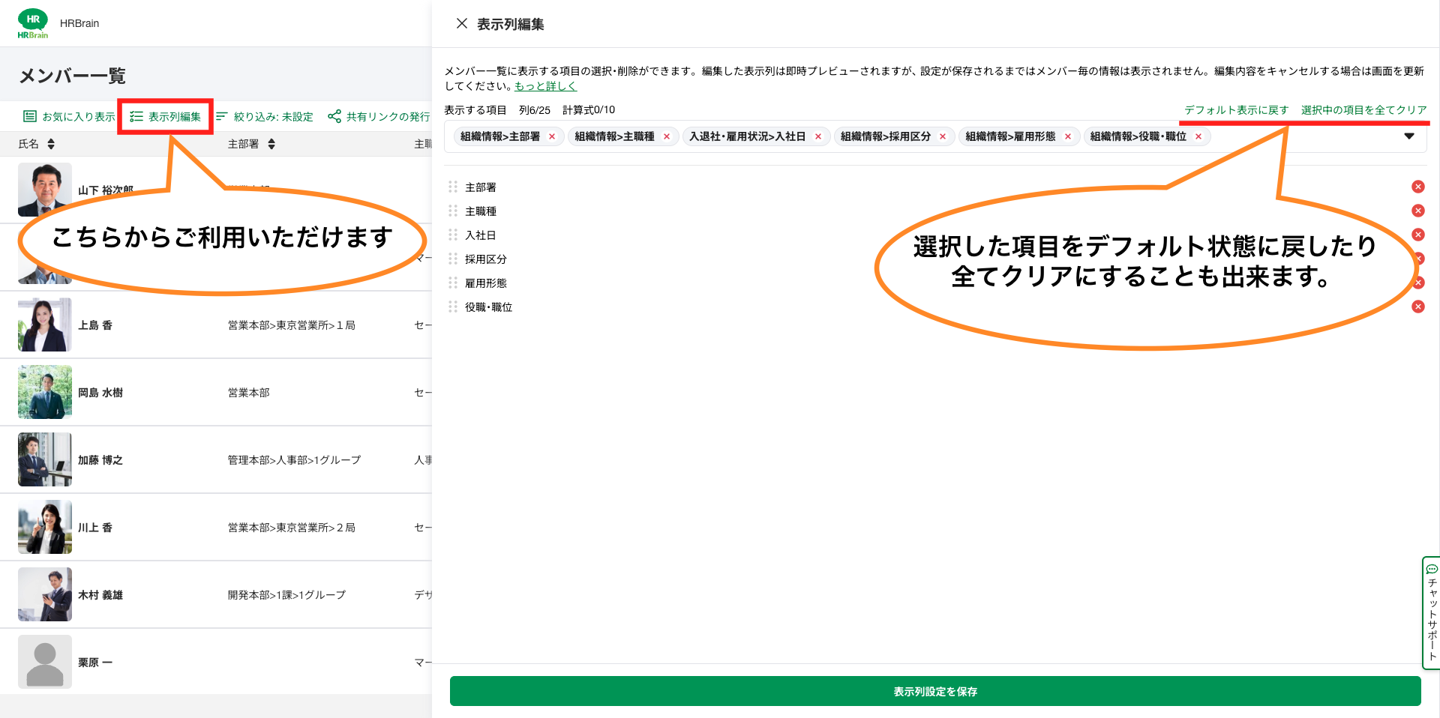Click デフォルト表示に戻す link

(x=1236, y=110)
